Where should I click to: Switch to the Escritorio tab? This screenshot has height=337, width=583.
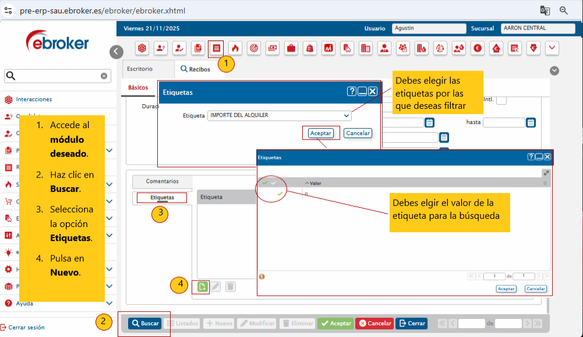pos(140,69)
